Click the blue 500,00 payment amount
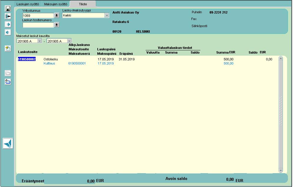 (229, 64)
